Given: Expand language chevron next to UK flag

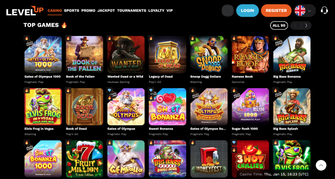Looking at the screenshot, I should pos(309,11).
